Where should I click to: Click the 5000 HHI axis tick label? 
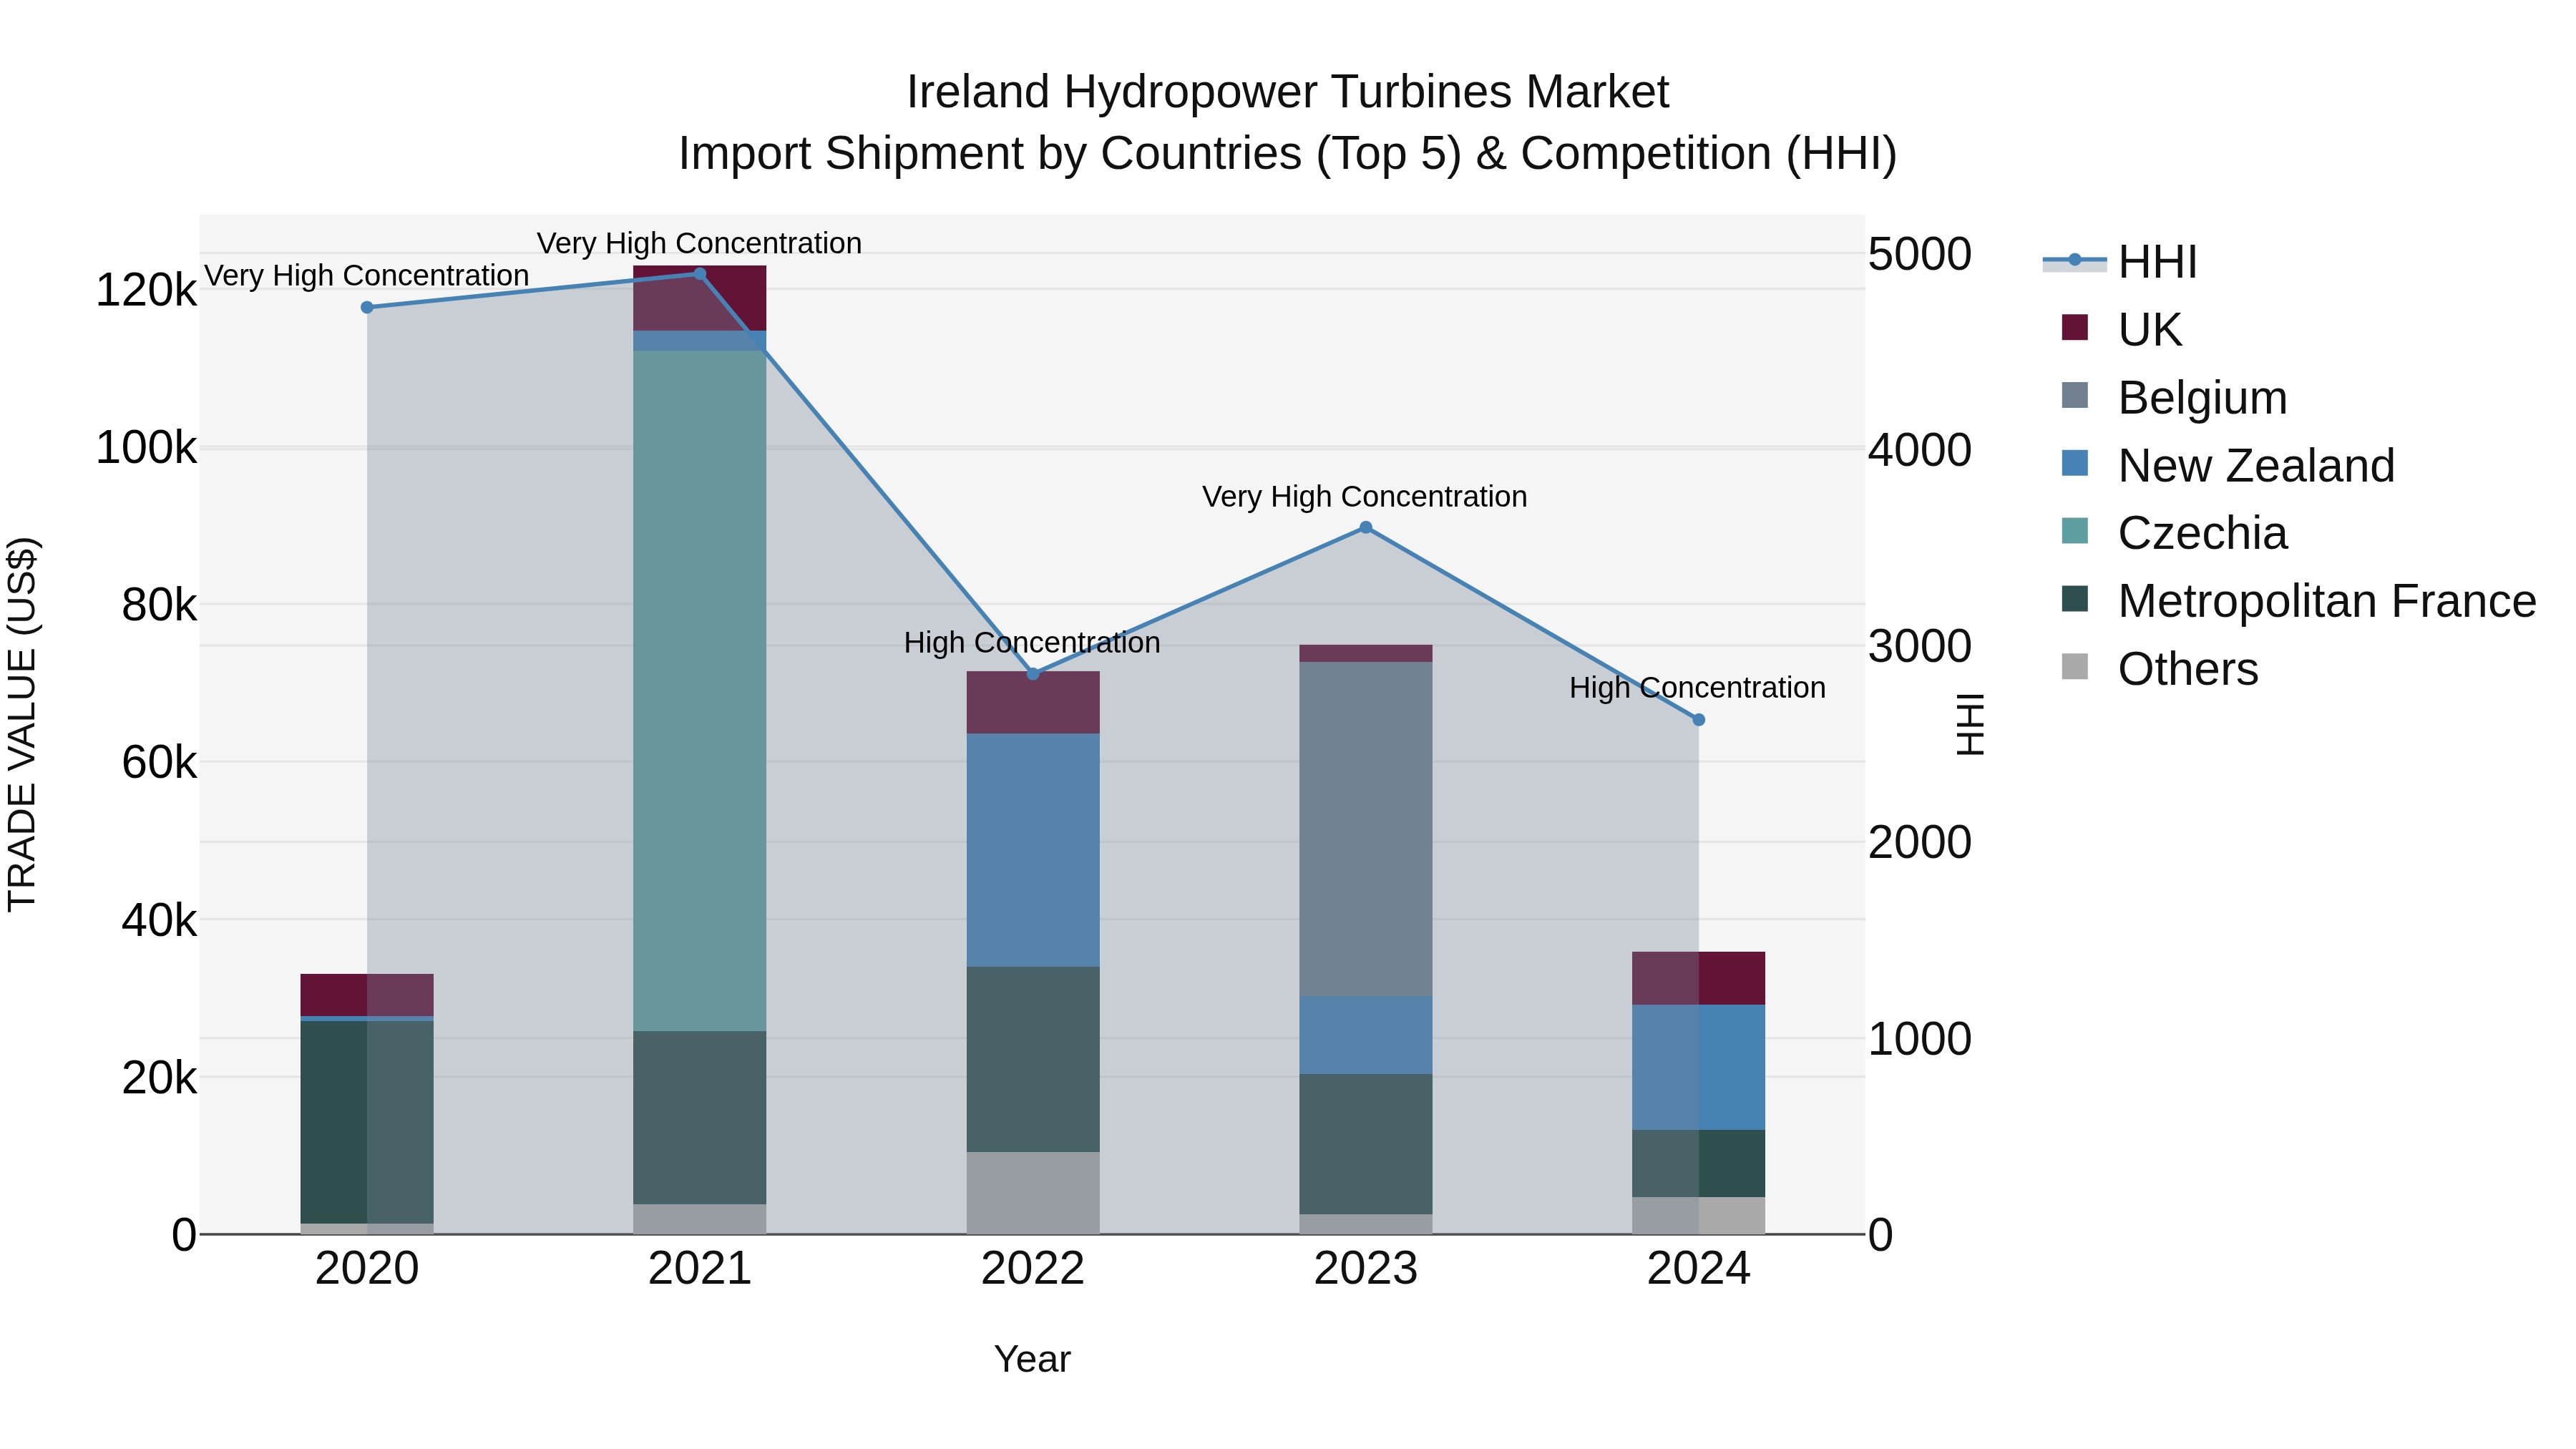tap(1920, 254)
